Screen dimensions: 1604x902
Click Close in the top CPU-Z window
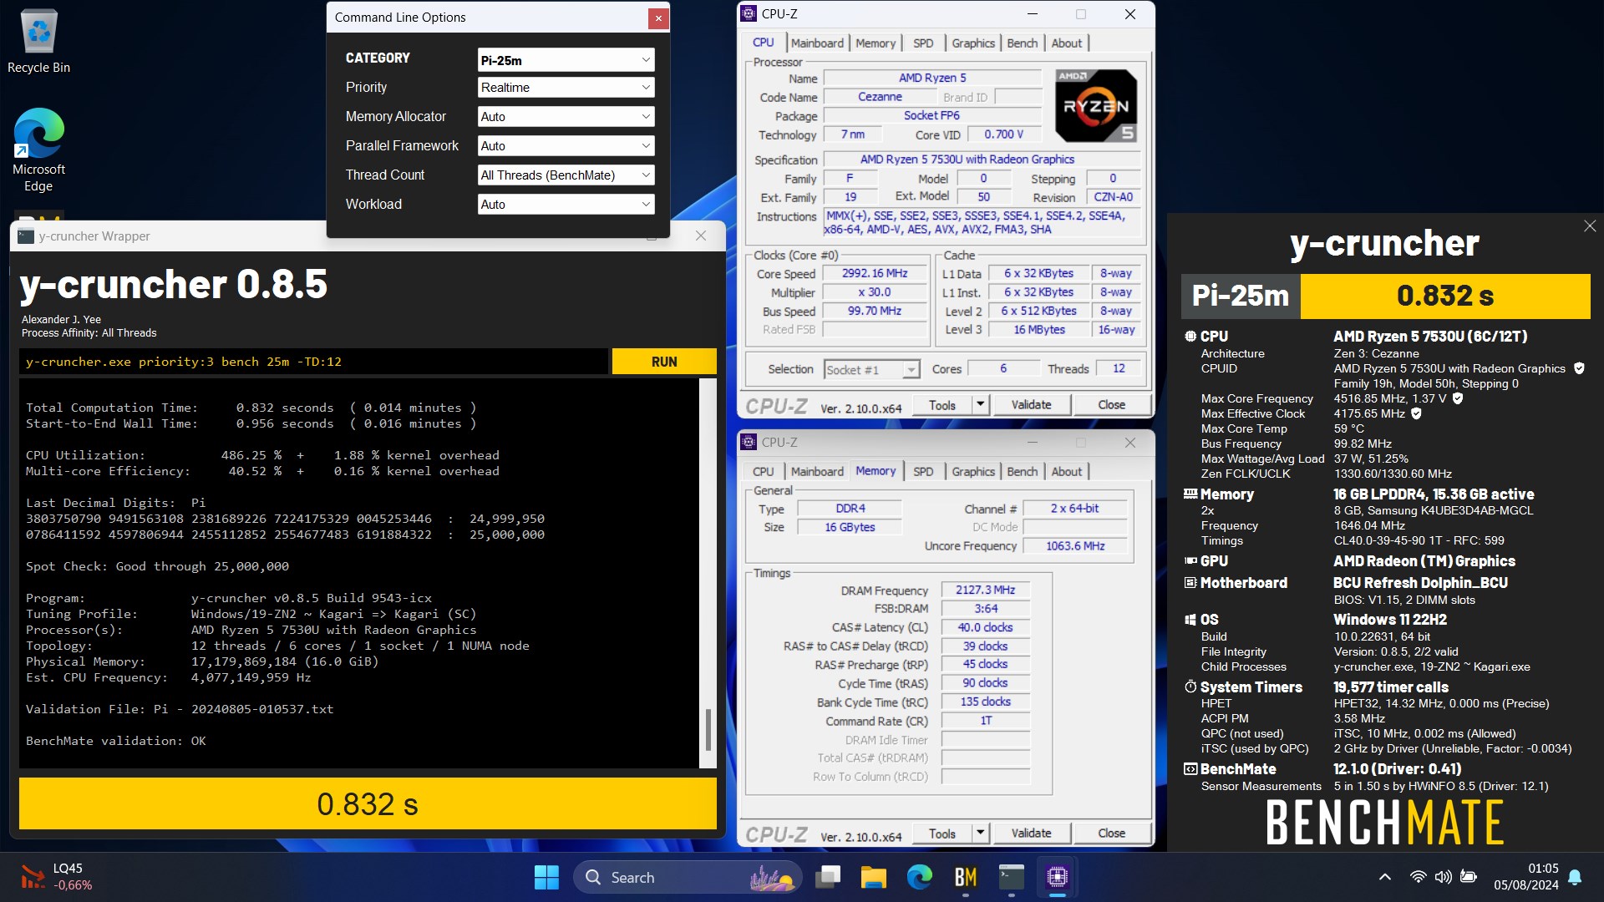pyautogui.click(x=1111, y=405)
